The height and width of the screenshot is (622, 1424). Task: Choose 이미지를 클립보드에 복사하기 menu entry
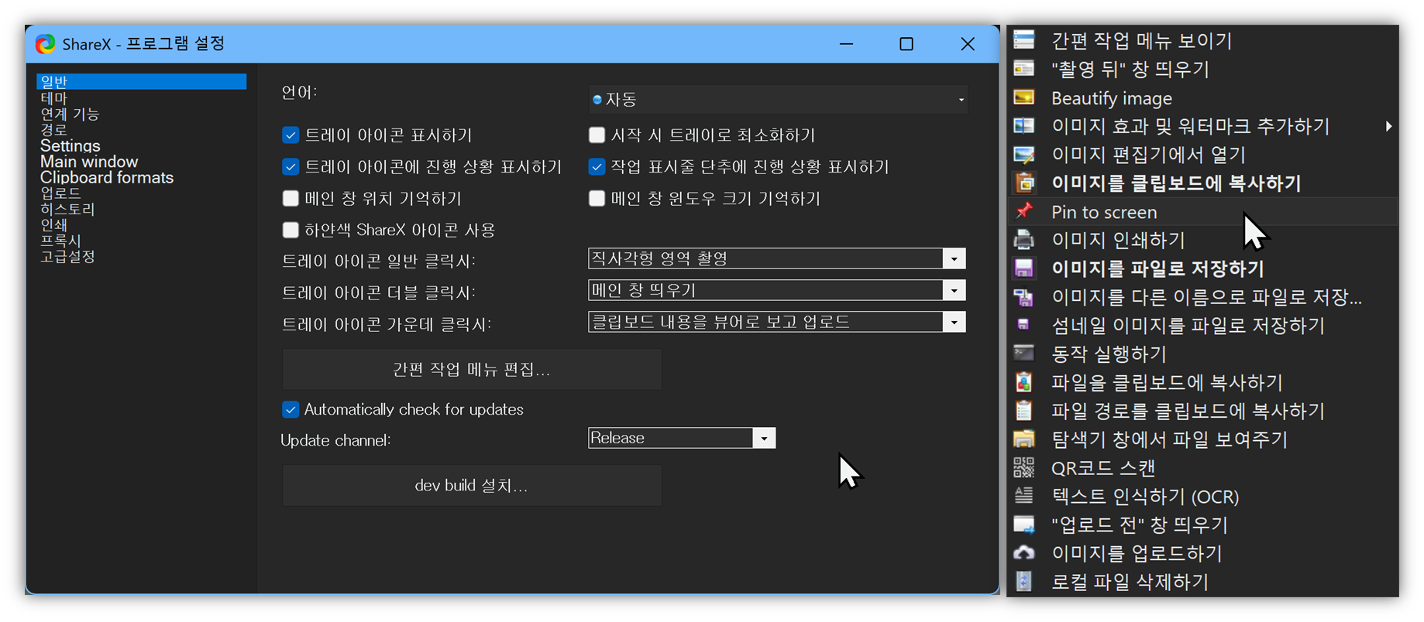point(1202,183)
